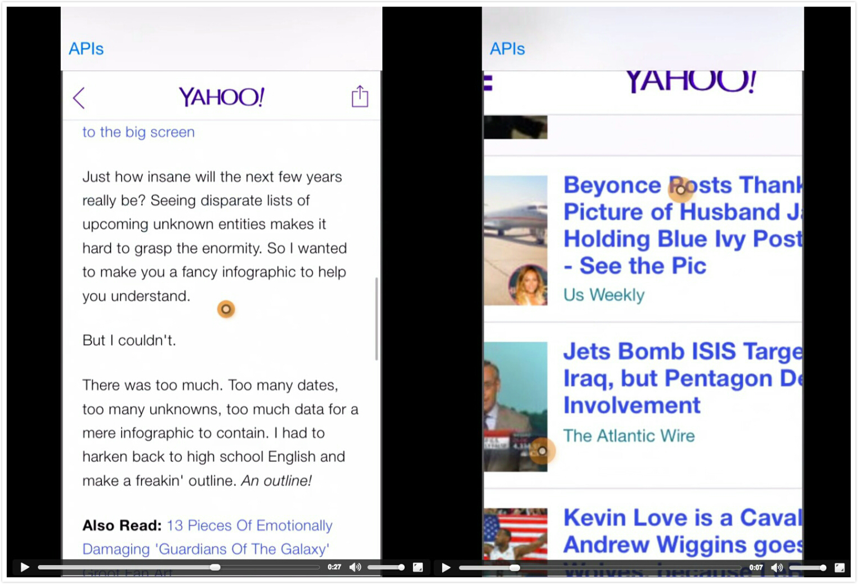Image resolution: width=858 pixels, height=584 pixels.
Task: Click the YAHOO! logo in left article
Action: pyautogui.click(x=221, y=97)
